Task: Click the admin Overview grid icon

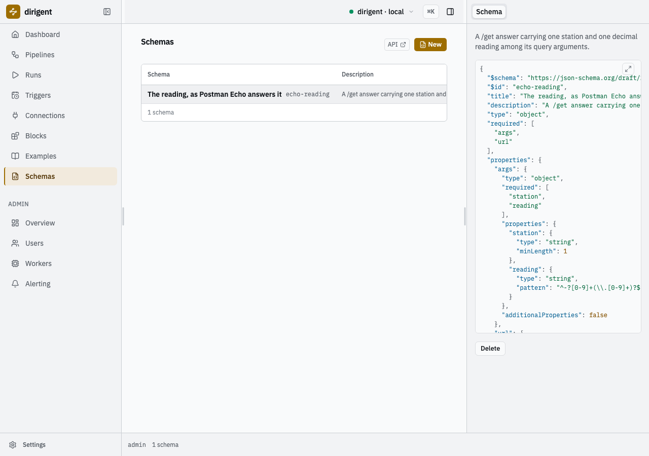Action: [x=15, y=223]
